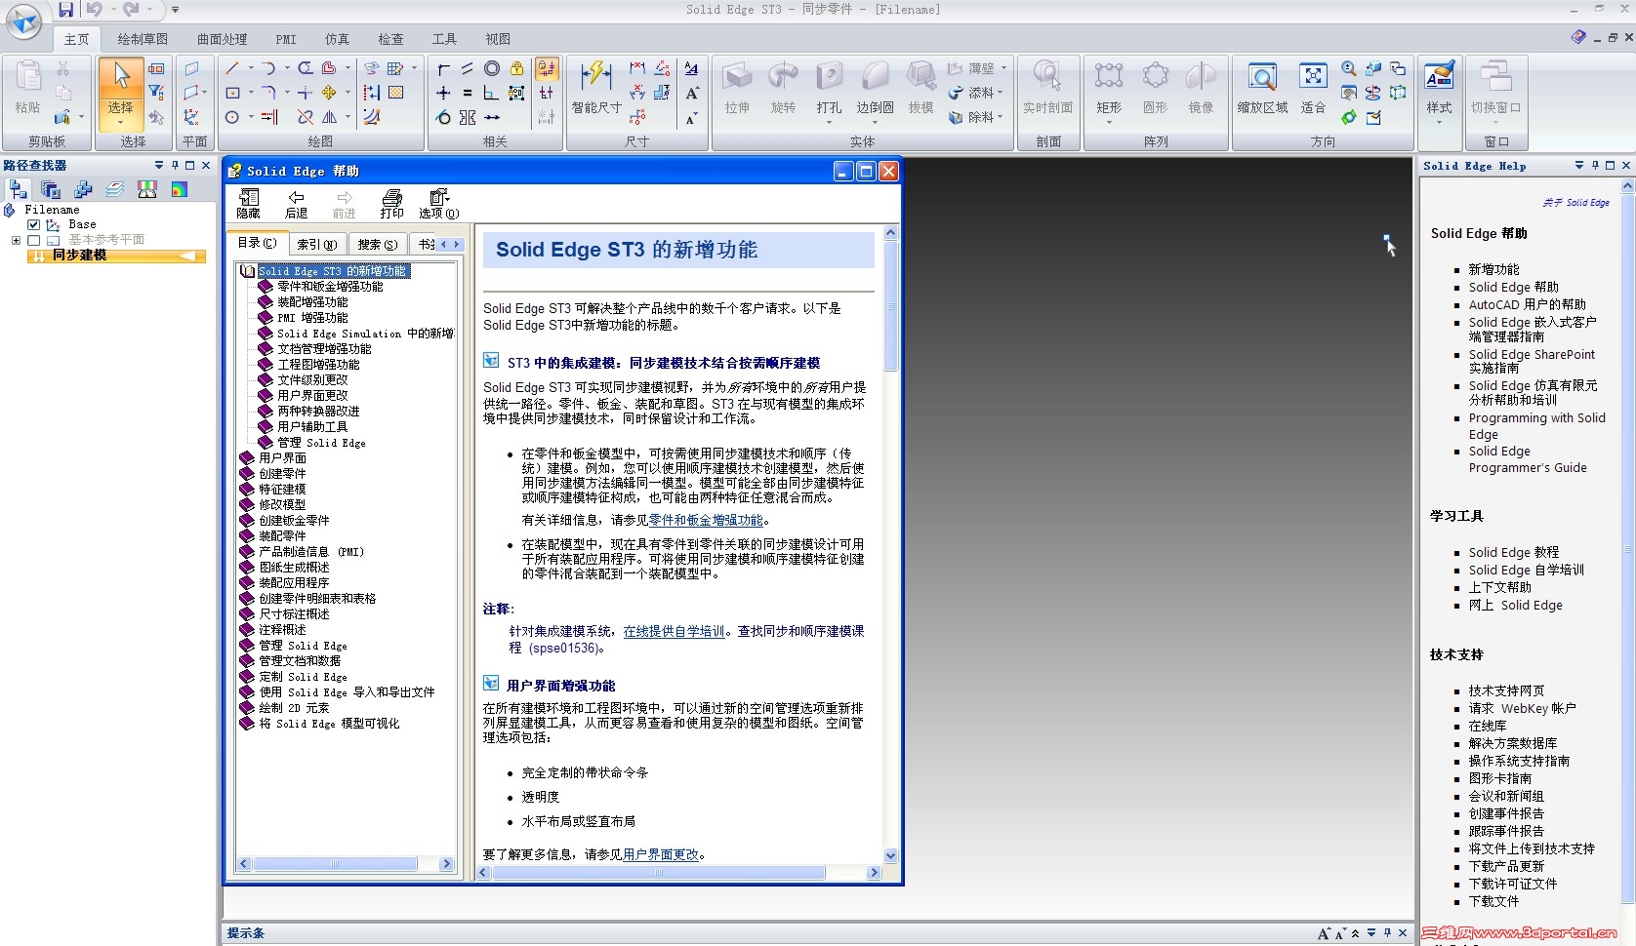The image size is (1636, 946).
Task: Click the Zoom Area (缩放区域) tool
Action: pyautogui.click(x=1262, y=88)
